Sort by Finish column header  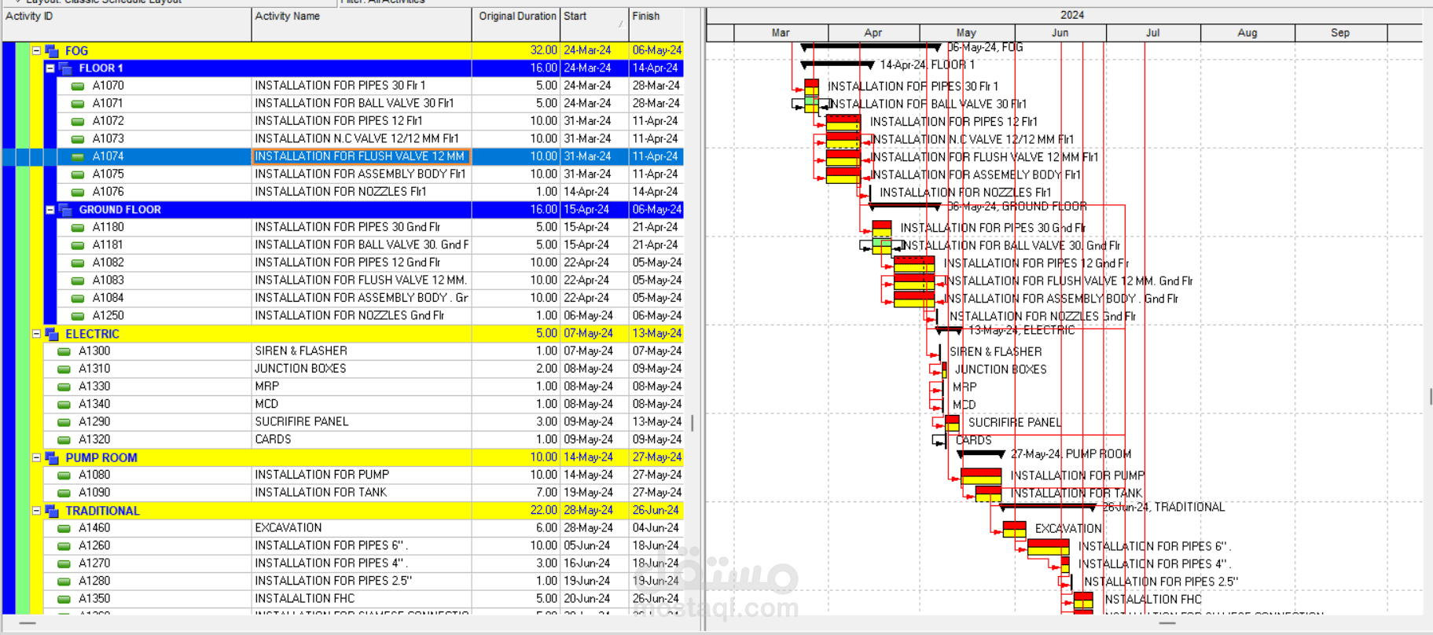tap(656, 24)
